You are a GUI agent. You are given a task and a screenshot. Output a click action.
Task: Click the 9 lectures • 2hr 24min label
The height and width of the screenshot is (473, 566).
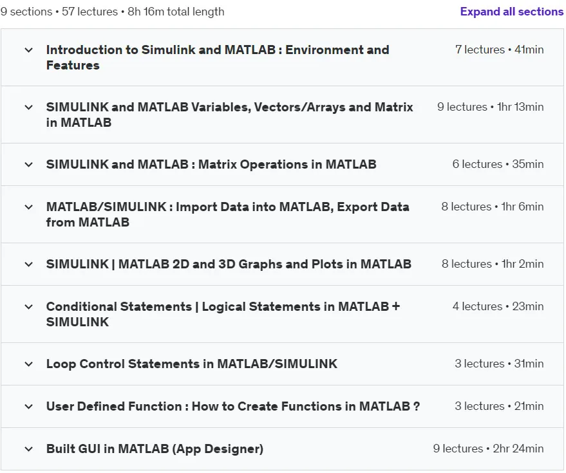pos(488,449)
